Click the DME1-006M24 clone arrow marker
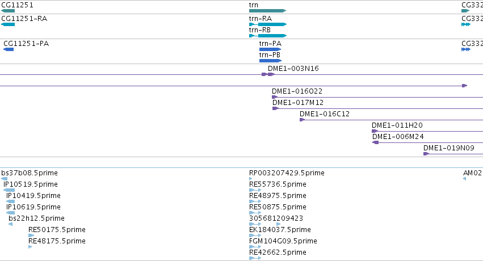Screen dimensions: 483x261 pyautogui.click(x=376, y=142)
